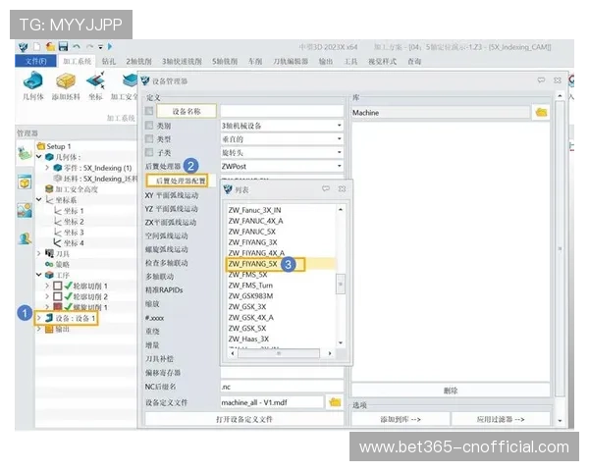Click the 设备: 设备 1 machine icon in tree
The width and height of the screenshot is (589, 471).
pyautogui.click(x=49, y=318)
